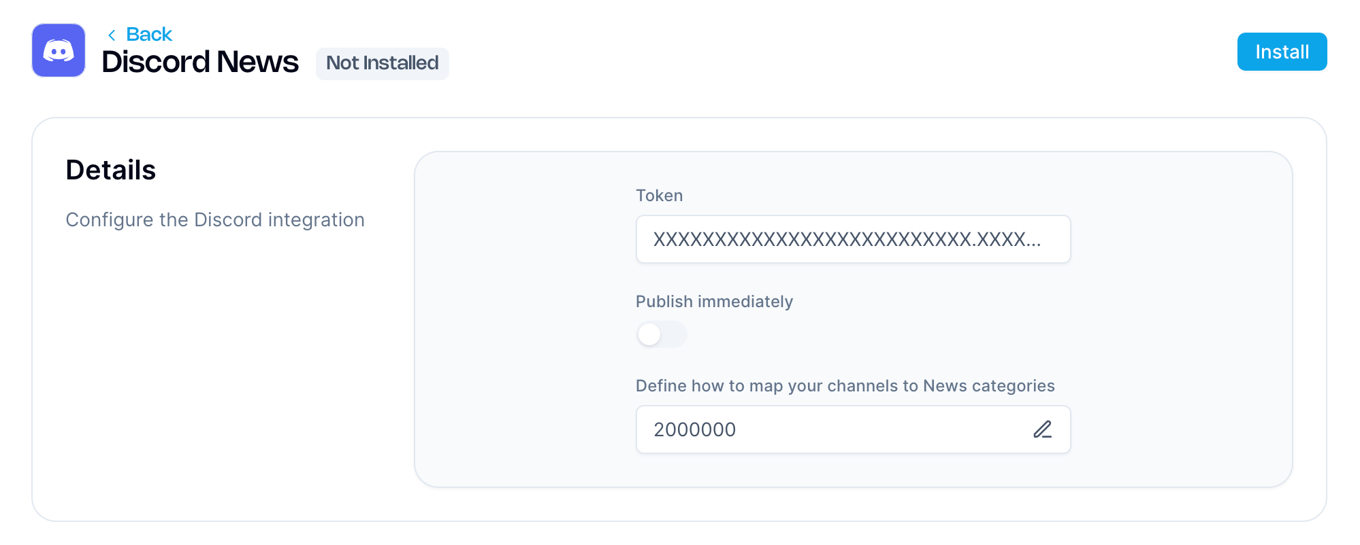Click the Details section heading
This screenshot has height=545, width=1360.
pos(111,170)
